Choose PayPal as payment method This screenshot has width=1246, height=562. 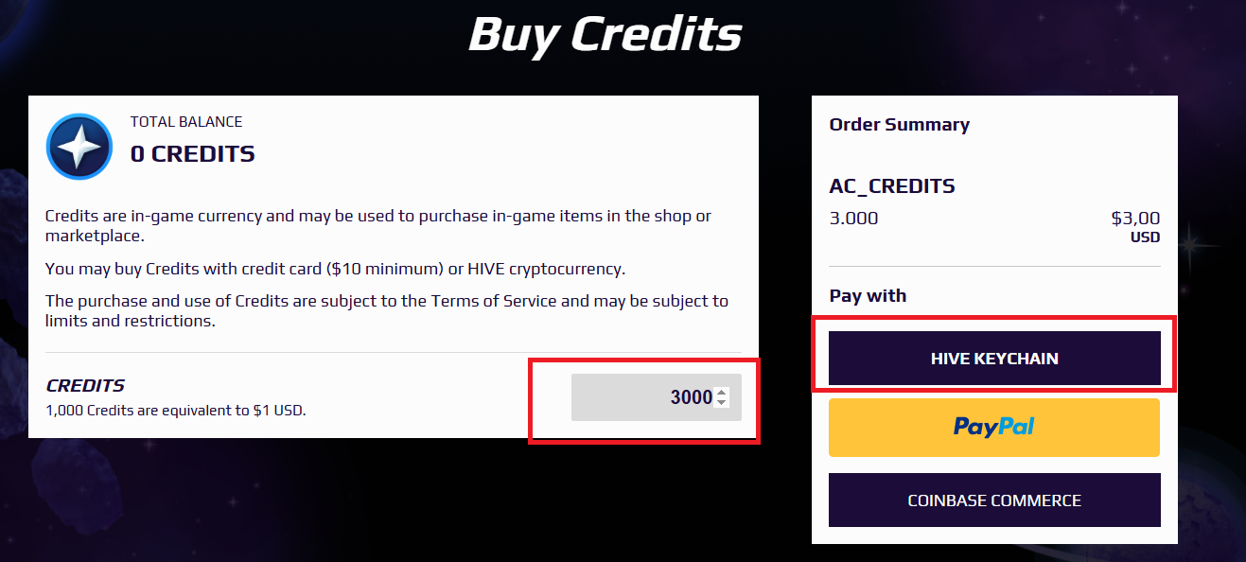coord(994,428)
